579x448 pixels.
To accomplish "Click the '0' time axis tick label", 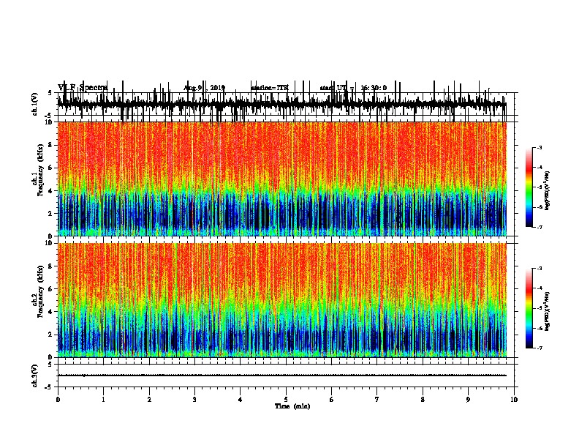I will (x=58, y=400).
